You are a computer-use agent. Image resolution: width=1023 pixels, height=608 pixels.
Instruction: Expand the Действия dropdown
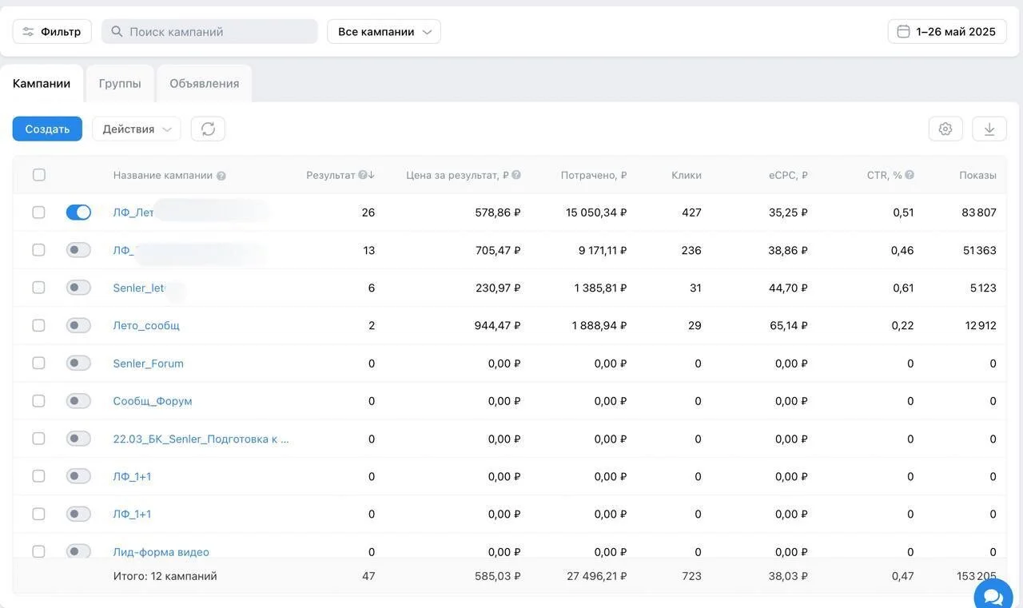(x=137, y=129)
